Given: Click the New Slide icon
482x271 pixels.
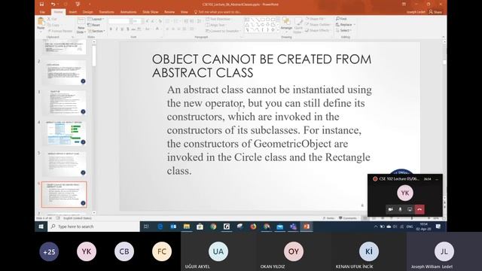Looking at the screenshot, I should pyautogui.click(x=81, y=25).
